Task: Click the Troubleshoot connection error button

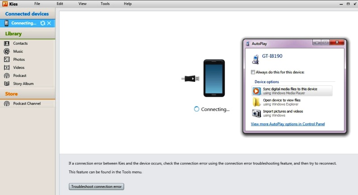Action: coord(96,187)
